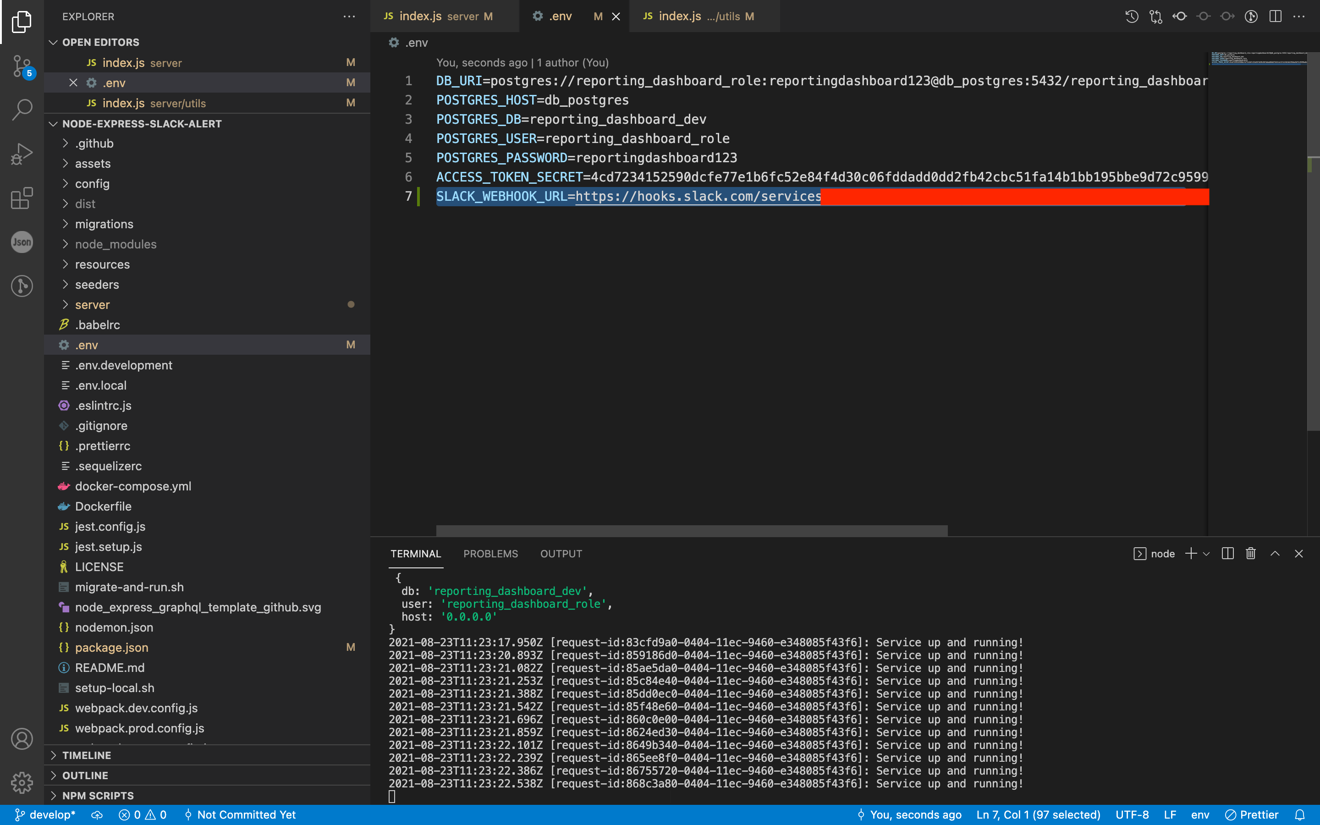Image resolution: width=1320 pixels, height=825 pixels.
Task: Switch to index.js server editor tab
Action: 444,16
